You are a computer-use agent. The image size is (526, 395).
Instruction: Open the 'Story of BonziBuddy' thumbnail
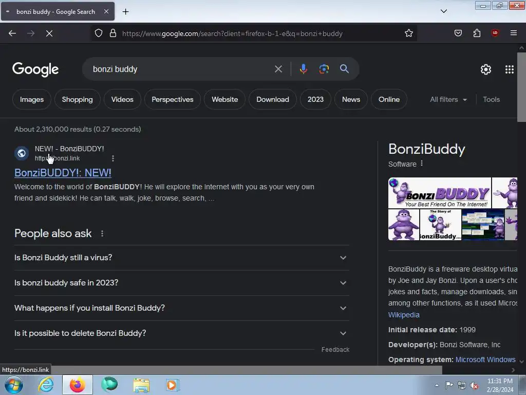point(440,225)
